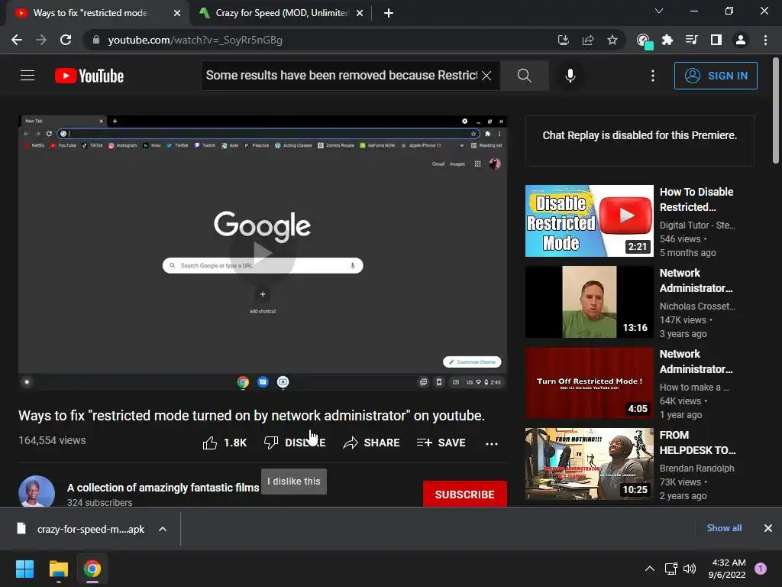Open 'FROM HELPDESK TO' video thumbnail
The width and height of the screenshot is (782, 587).
589,464
